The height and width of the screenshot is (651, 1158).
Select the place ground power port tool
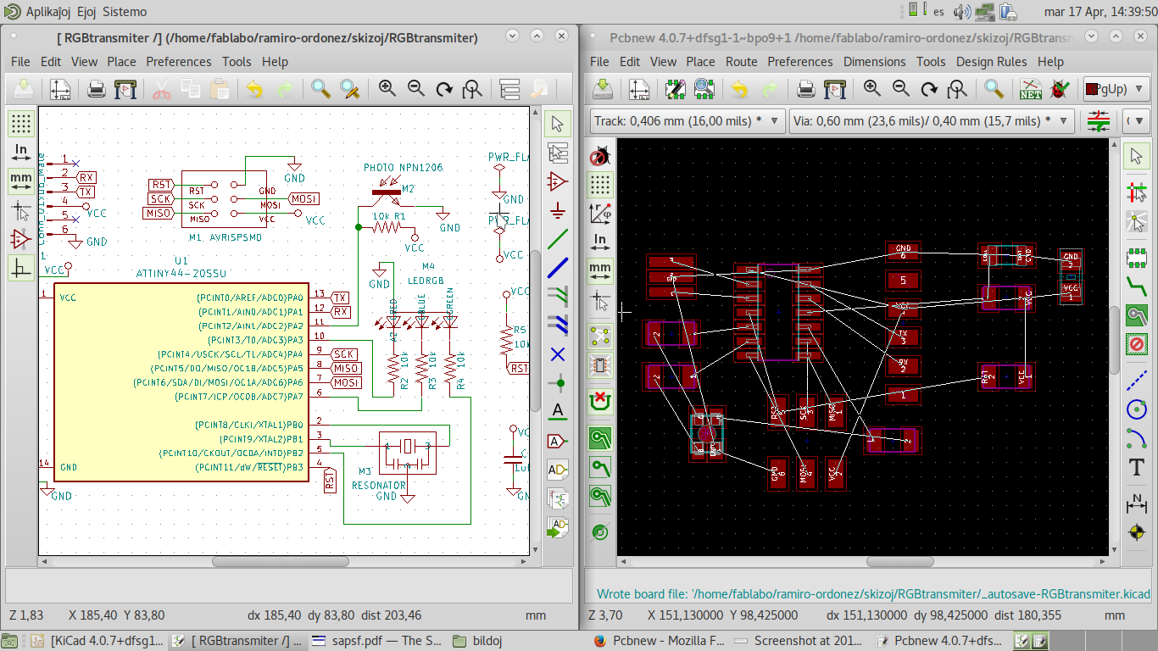pos(557,211)
